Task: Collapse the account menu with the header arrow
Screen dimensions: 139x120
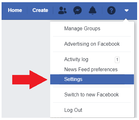Action: 126,10
